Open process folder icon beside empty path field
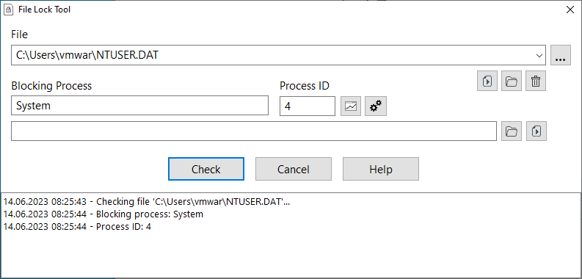Image resolution: width=582 pixels, height=279 pixels. (x=512, y=131)
